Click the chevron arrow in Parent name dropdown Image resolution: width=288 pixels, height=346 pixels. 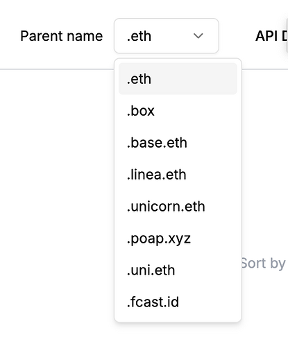click(x=198, y=36)
